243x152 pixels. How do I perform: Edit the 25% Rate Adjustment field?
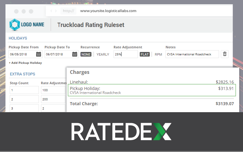(x=126, y=54)
